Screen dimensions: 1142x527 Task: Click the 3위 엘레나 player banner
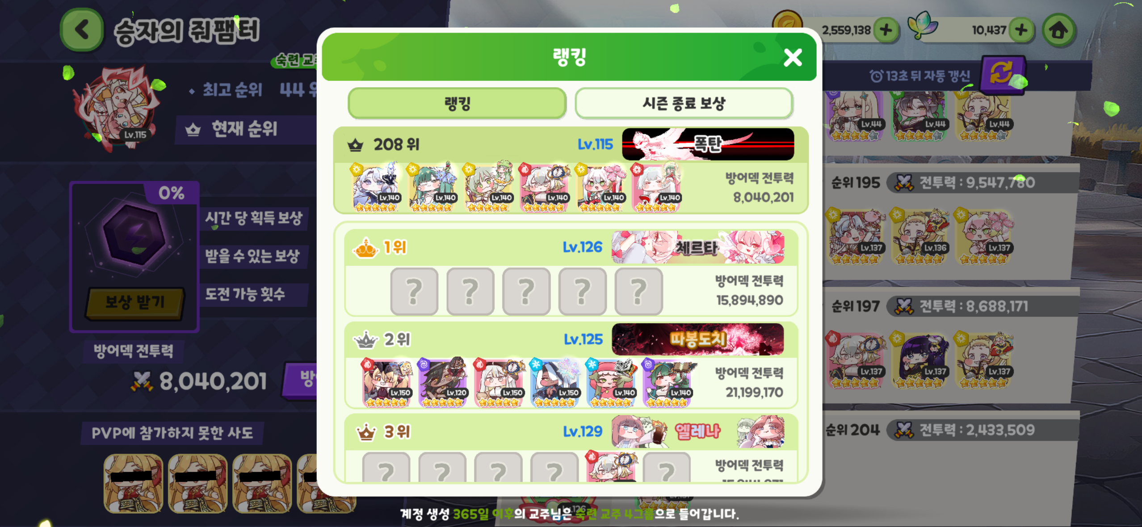click(x=697, y=431)
